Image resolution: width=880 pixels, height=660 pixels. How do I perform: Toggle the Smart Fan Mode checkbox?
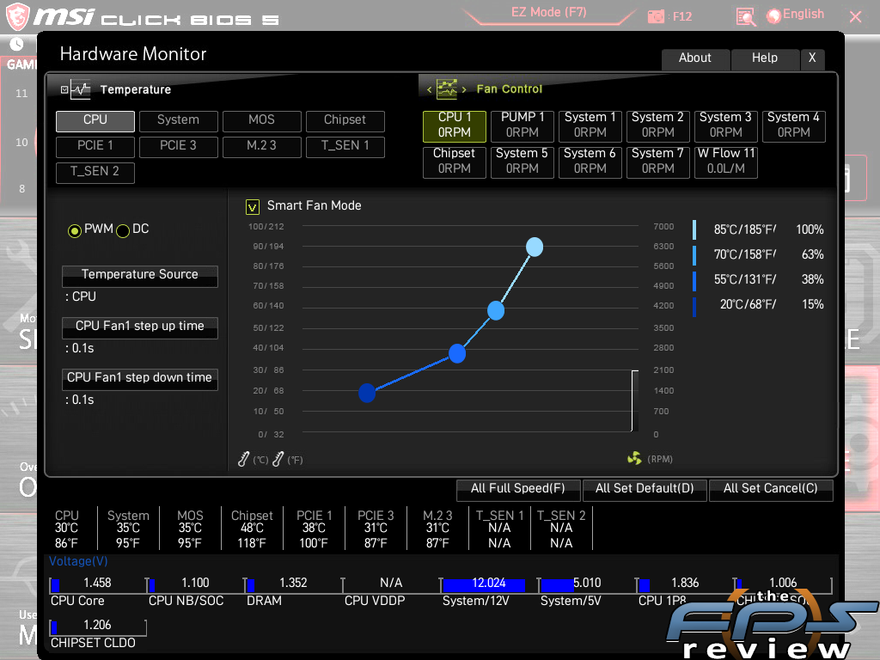pyautogui.click(x=253, y=207)
